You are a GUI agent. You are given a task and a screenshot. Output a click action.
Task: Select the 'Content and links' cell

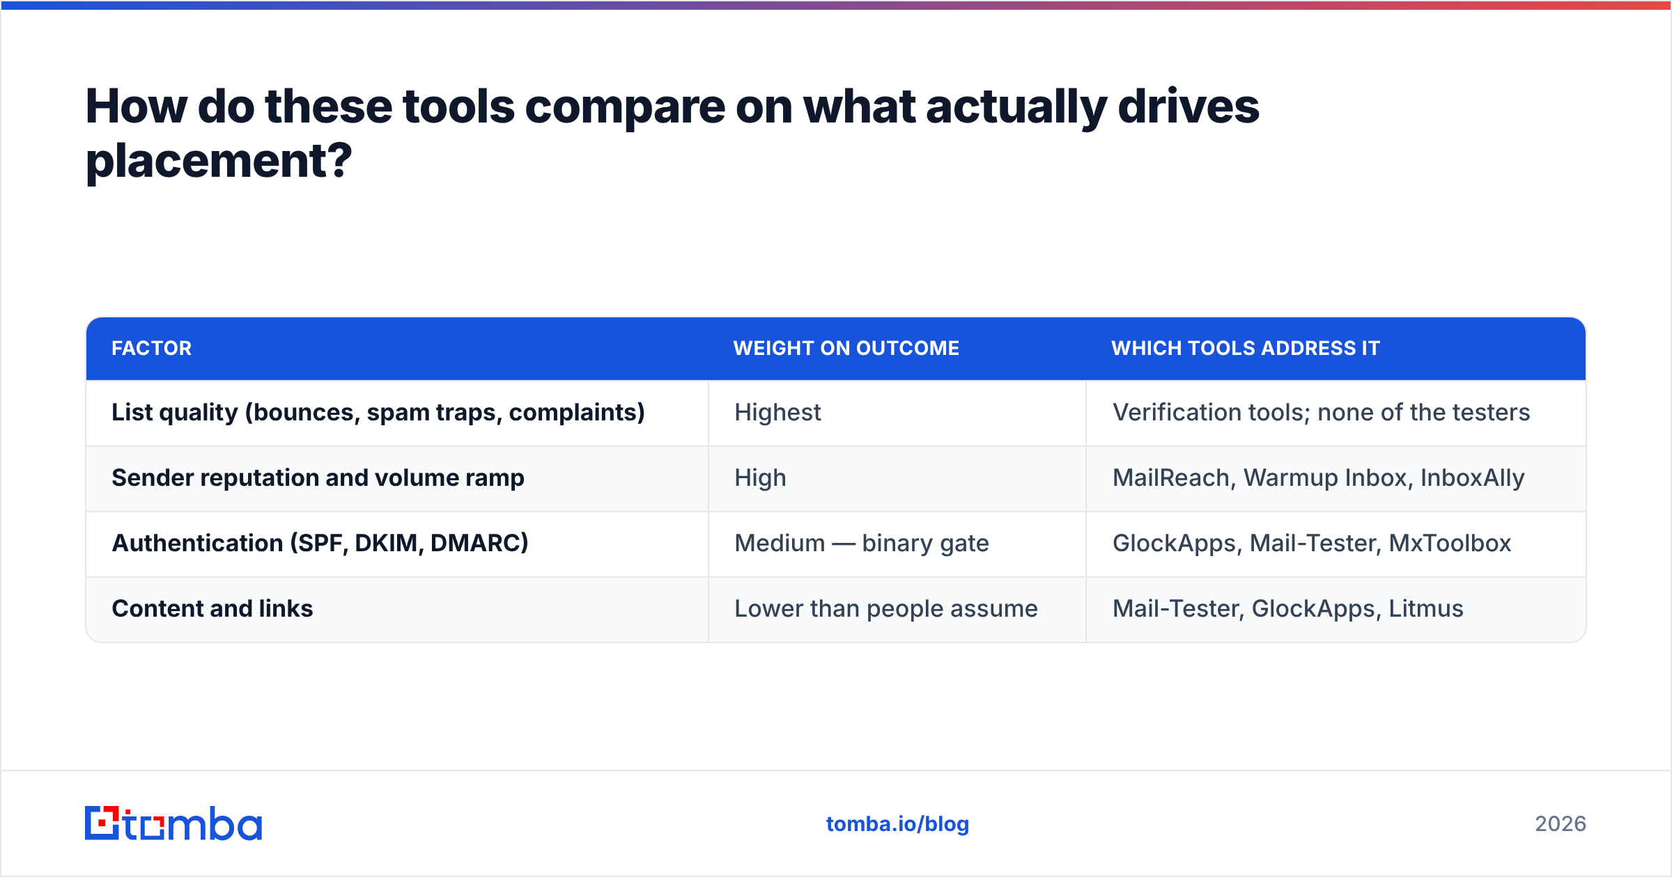pos(397,610)
